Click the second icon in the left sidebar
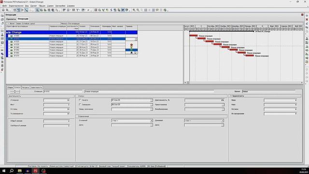The image size is (309, 174). 2,19
